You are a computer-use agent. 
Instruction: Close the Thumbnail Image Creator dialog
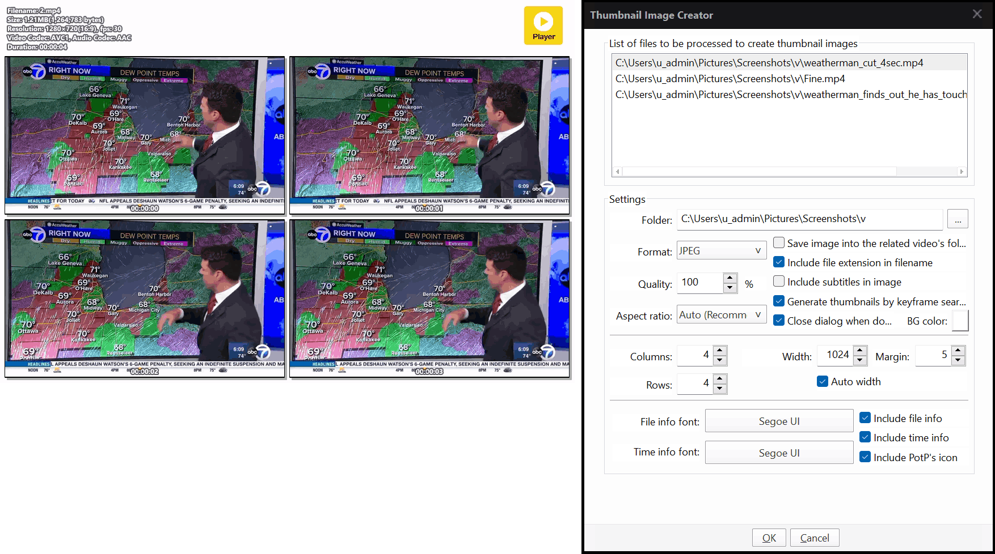(977, 14)
